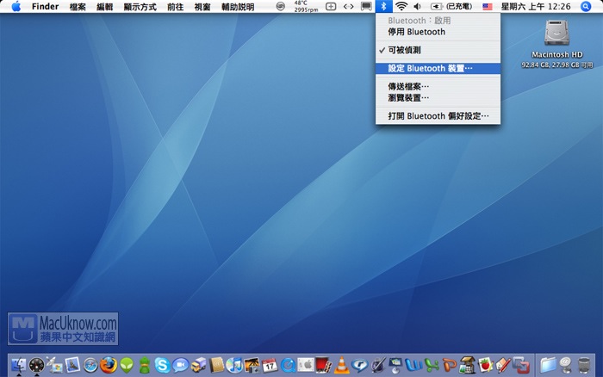The width and height of the screenshot is (603, 377).
Task: Launch QuickTime Player from Dock
Action: tap(288, 365)
